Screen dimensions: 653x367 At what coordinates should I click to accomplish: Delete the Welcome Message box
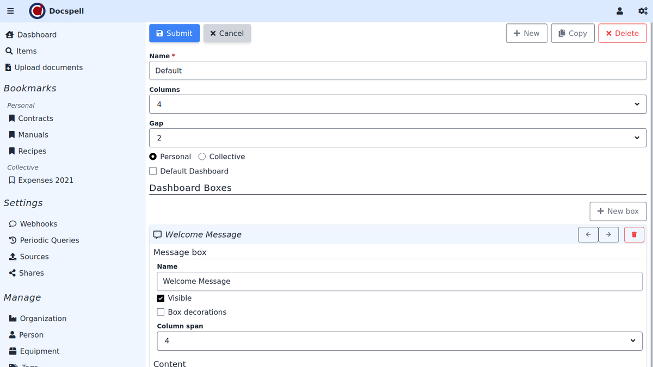(634, 234)
